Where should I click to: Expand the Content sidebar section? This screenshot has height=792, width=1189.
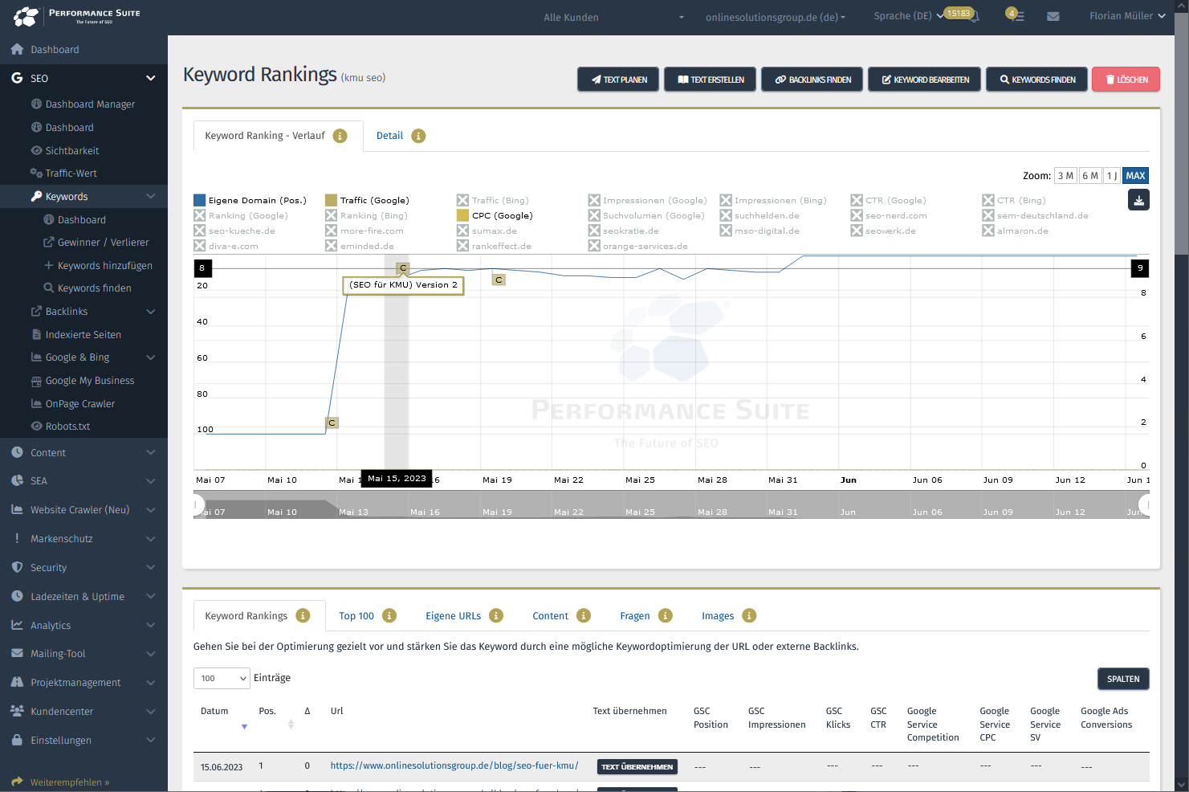tap(150, 453)
